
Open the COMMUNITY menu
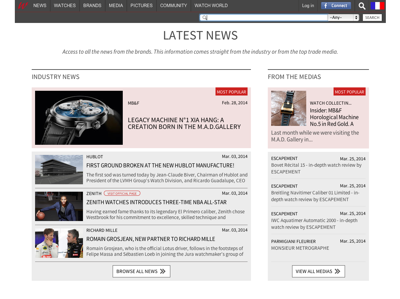coord(173,6)
